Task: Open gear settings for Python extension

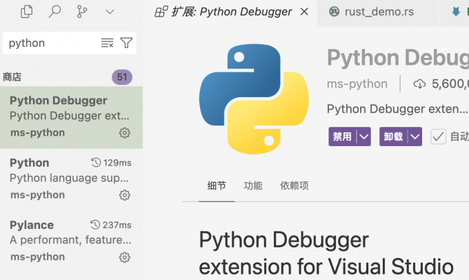Action: coord(125,195)
